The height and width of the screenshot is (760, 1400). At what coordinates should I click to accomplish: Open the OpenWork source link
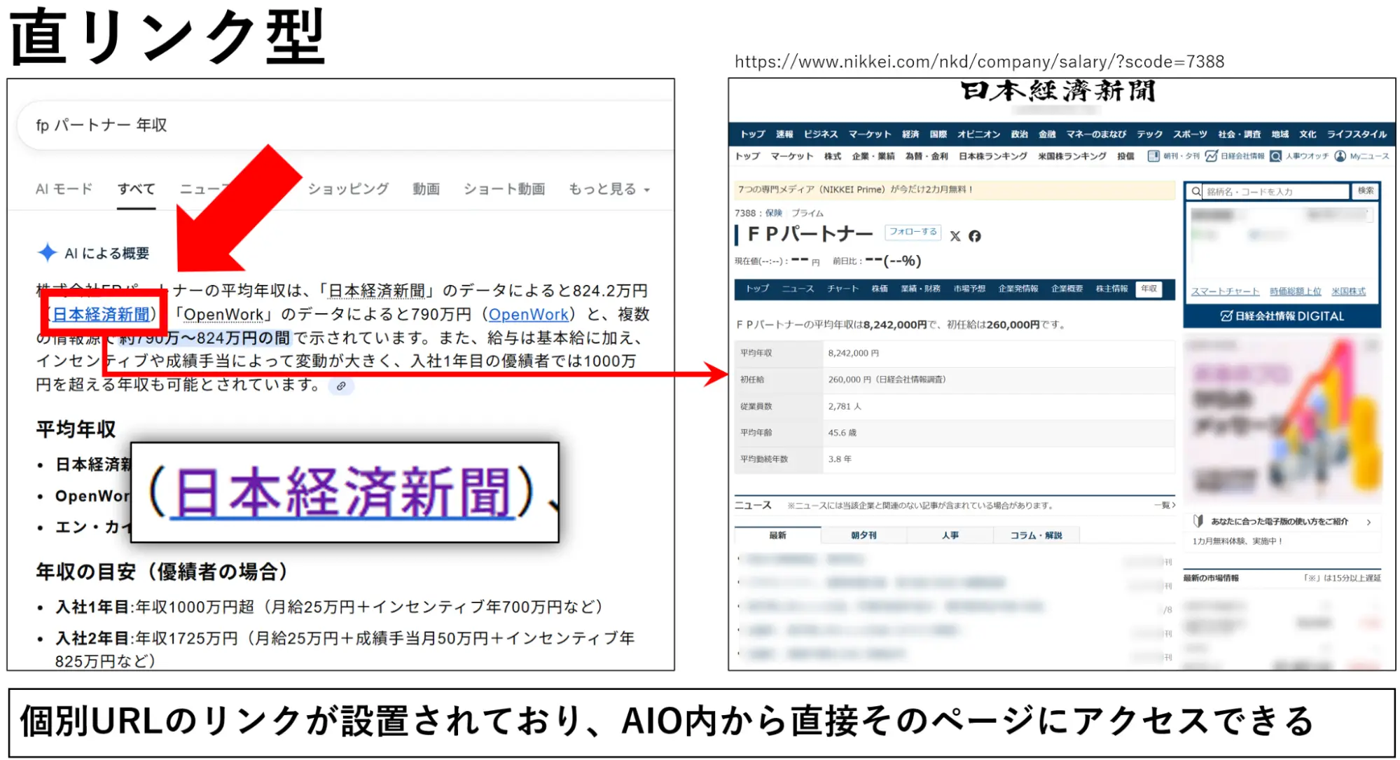pyautogui.click(x=528, y=315)
